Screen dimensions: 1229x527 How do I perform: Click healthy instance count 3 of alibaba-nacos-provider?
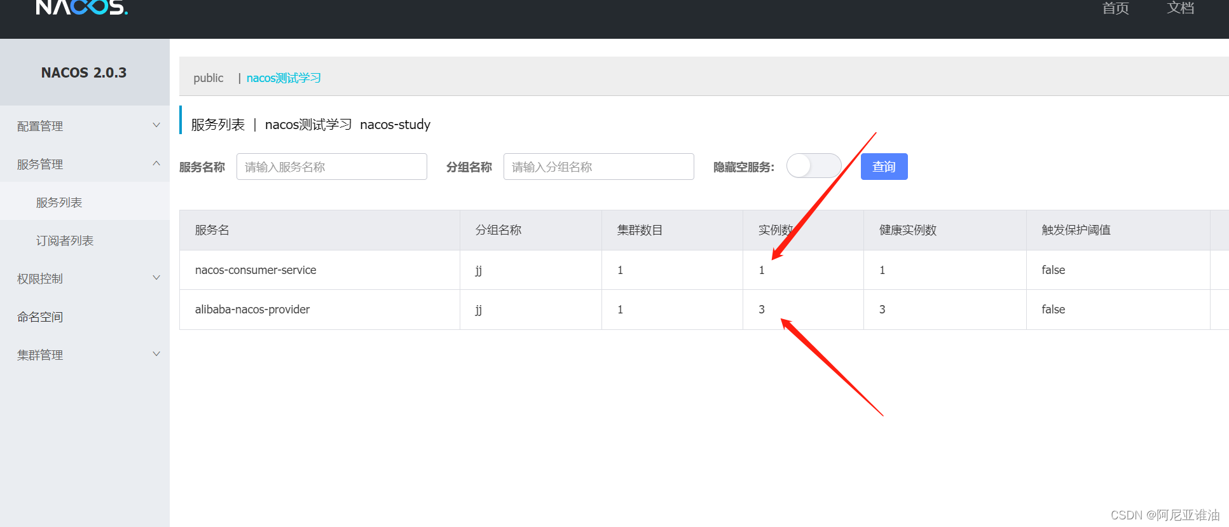(882, 310)
